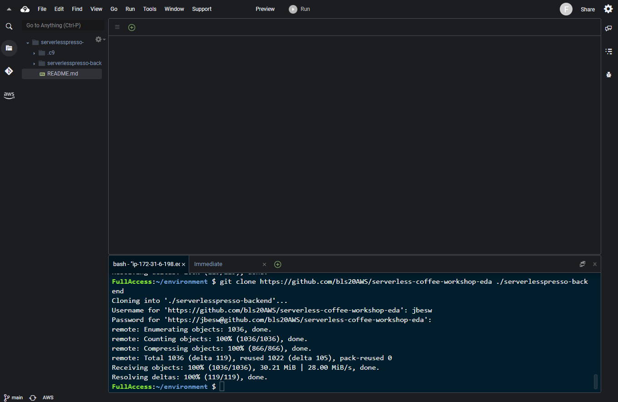The image size is (618, 402).
Task: Open the File menu
Action: (x=42, y=9)
